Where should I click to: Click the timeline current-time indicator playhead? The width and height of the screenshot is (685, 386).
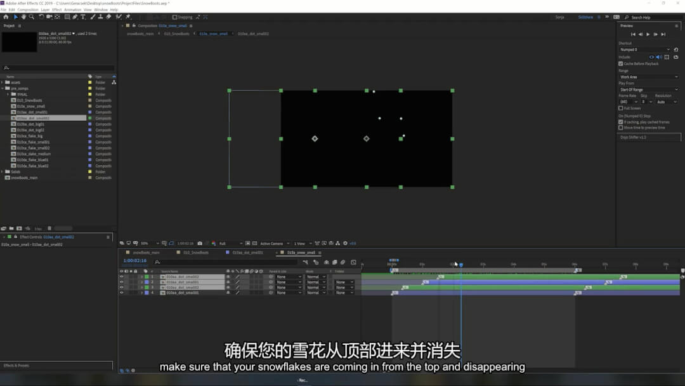pyautogui.click(x=461, y=265)
